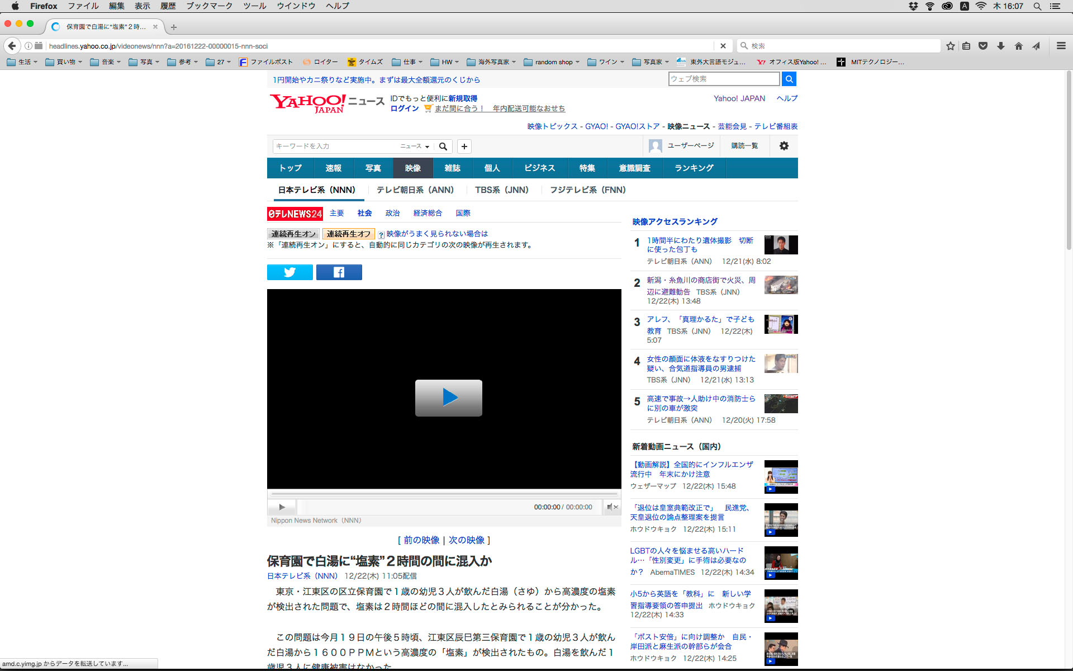1073x671 pixels.
Task: Share article via Facebook icon
Action: pos(339,272)
